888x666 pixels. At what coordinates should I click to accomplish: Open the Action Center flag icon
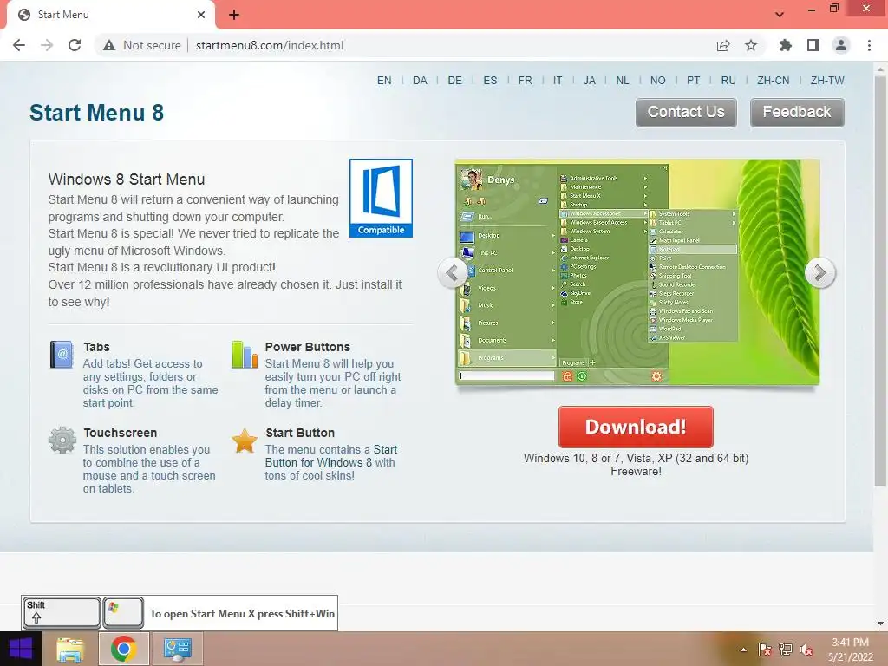click(x=764, y=650)
